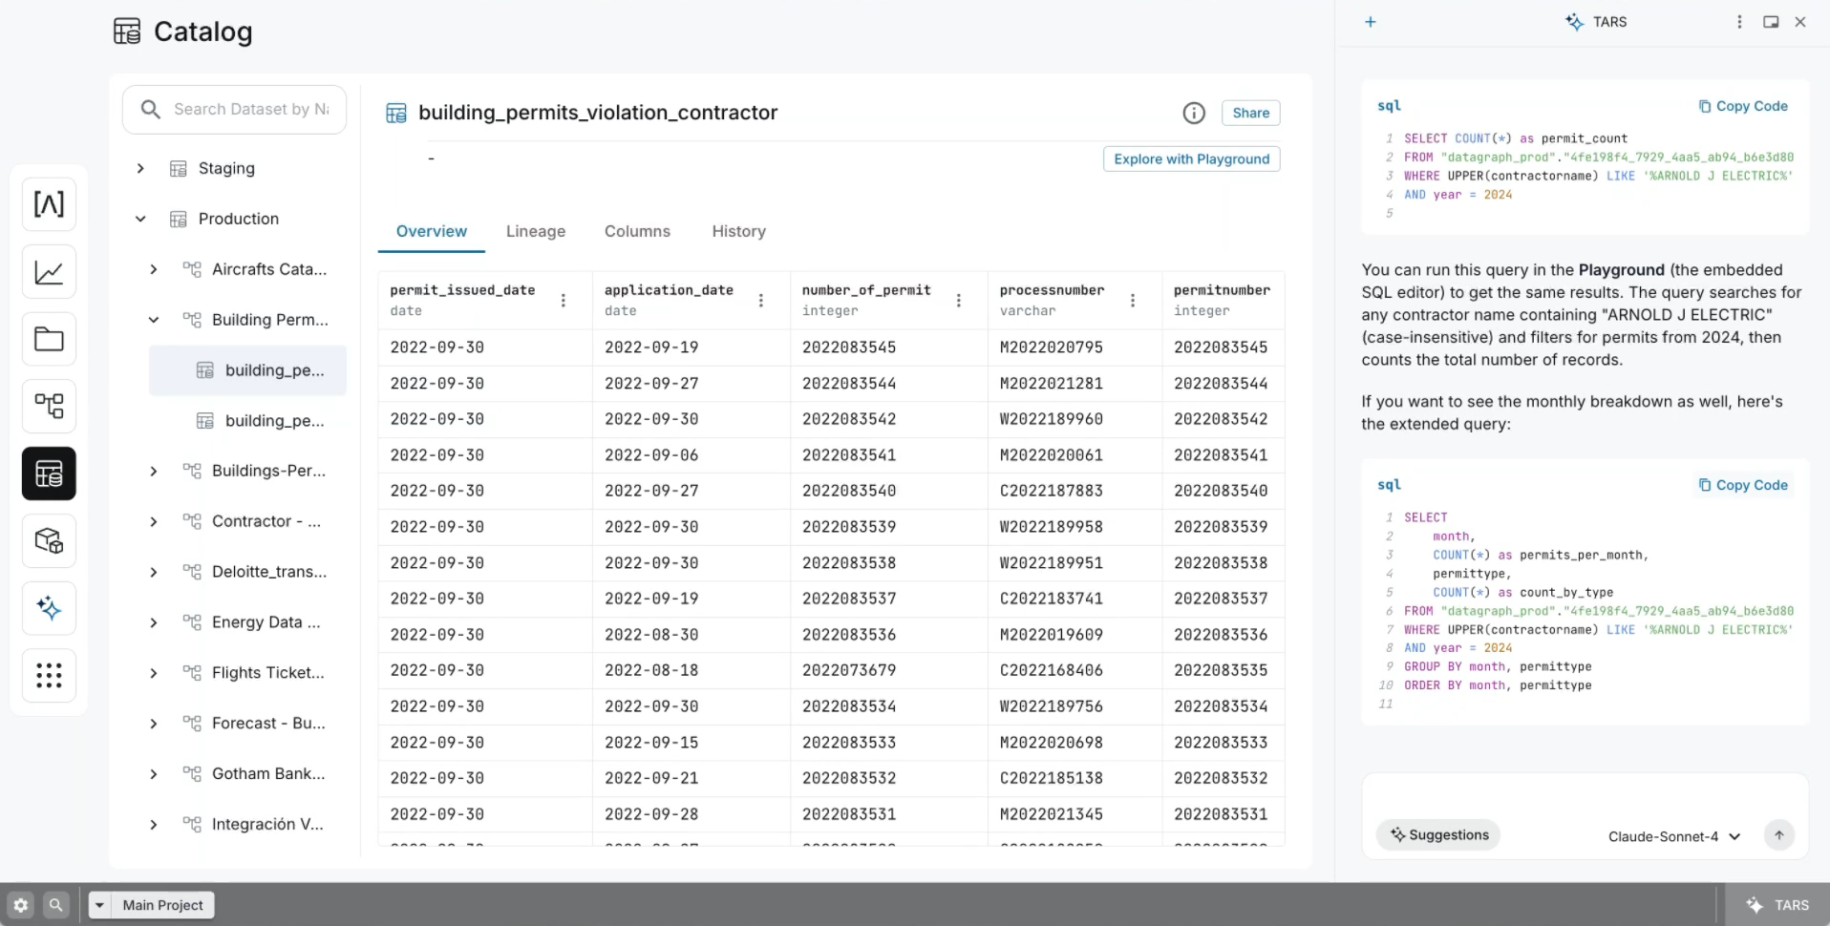Open the apps grid icon in sidebar
Screen dimensions: 1830x926
pos(49,676)
